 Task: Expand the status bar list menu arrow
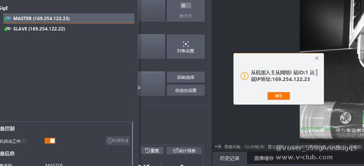tap(218, 147)
